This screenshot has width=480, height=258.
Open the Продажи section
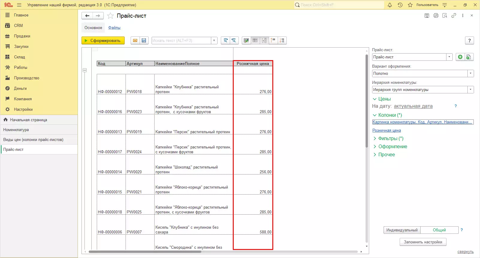(39, 36)
